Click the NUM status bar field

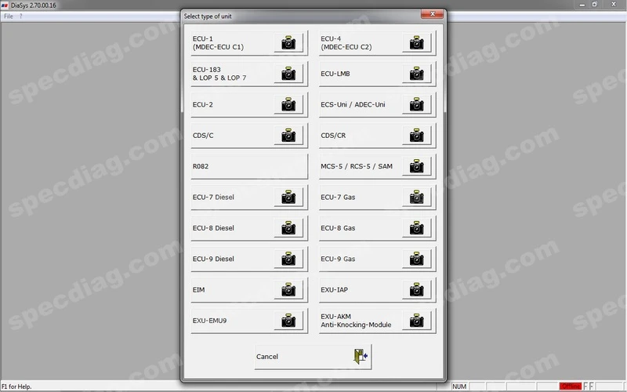pos(459,387)
